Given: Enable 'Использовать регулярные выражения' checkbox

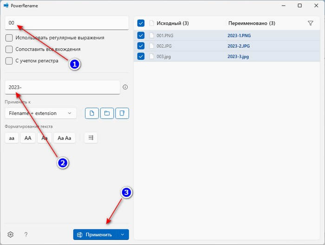Looking at the screenshot, I should coord(9,38).
